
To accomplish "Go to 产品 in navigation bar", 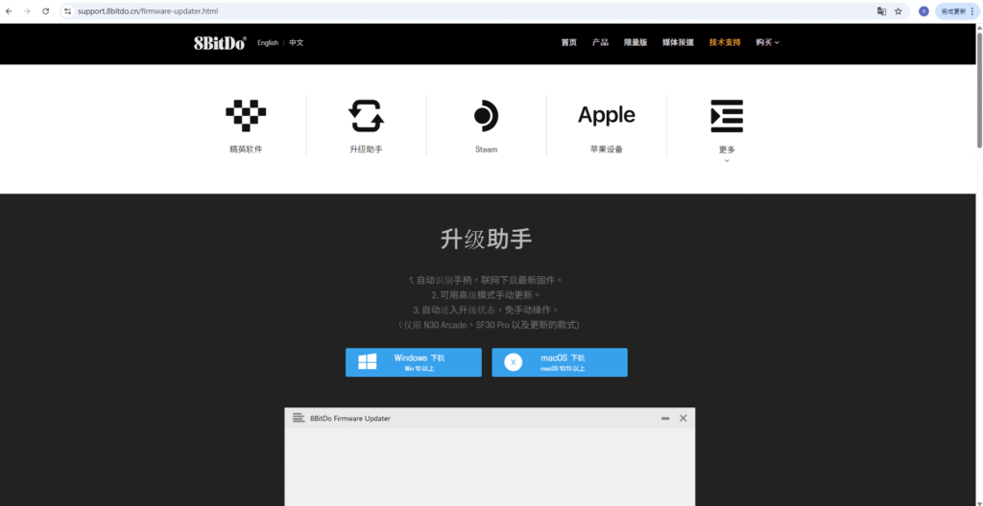I will (600, 42).
